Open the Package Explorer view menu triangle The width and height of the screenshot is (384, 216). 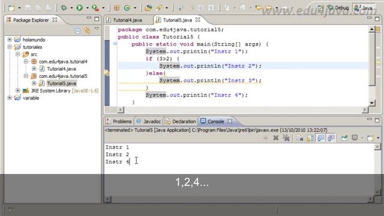[x=97, y=29]
